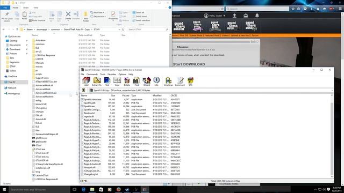Open Task View on the taskbar
Viewport: 344px width, 193px height.
click(x=74, y=189)
